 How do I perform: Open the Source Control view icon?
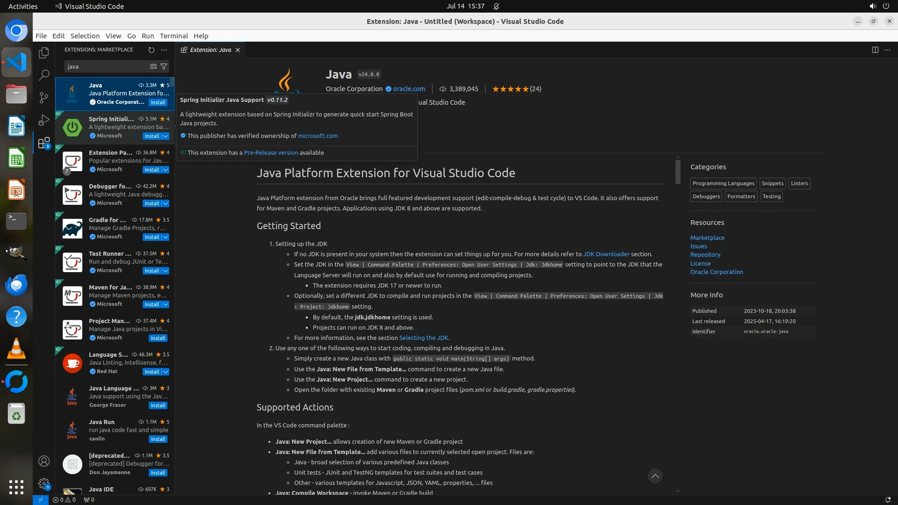pyautogui.click(x=44, y=97)
